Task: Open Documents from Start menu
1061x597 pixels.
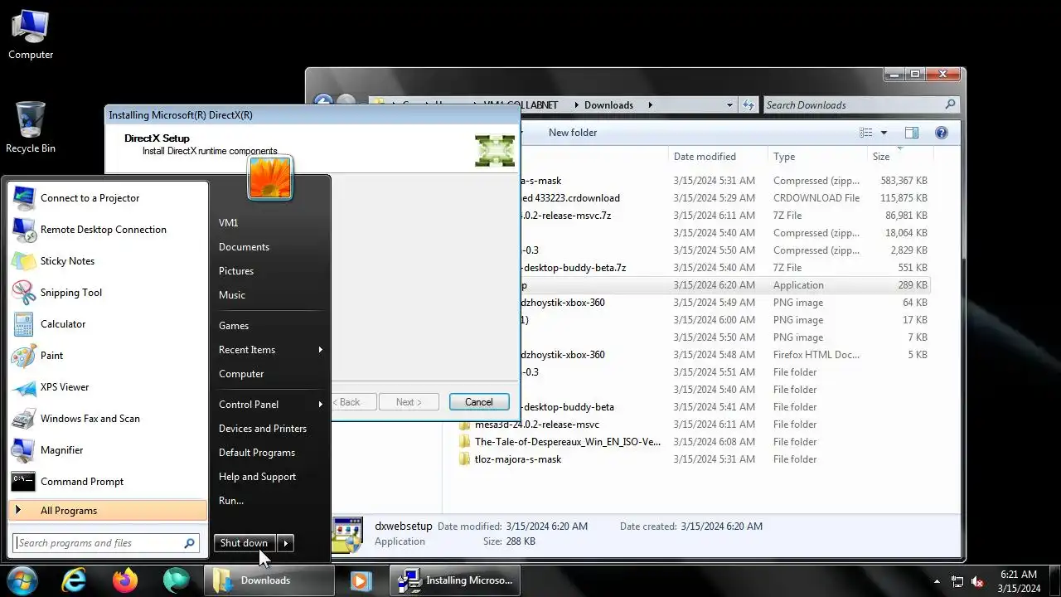Action: [x=244, y=247]
